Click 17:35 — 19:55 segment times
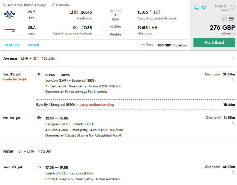The width and height of the screenshot is (237, 185). click(57, 167)
